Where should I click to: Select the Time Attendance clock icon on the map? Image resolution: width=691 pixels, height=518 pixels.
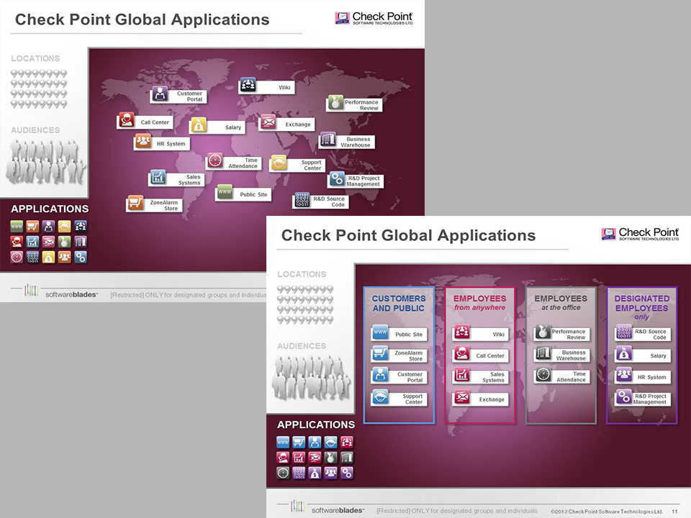coord(215,160)
